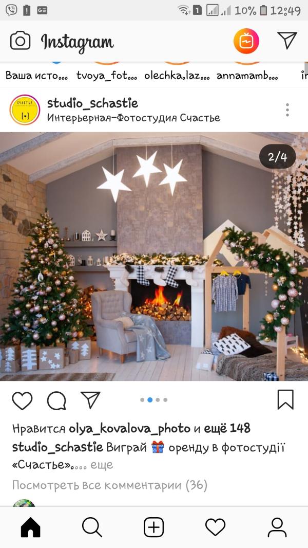The image size is (308, 548).
Task: Open IGTV from the orange icon
Action: coord(246,41)
